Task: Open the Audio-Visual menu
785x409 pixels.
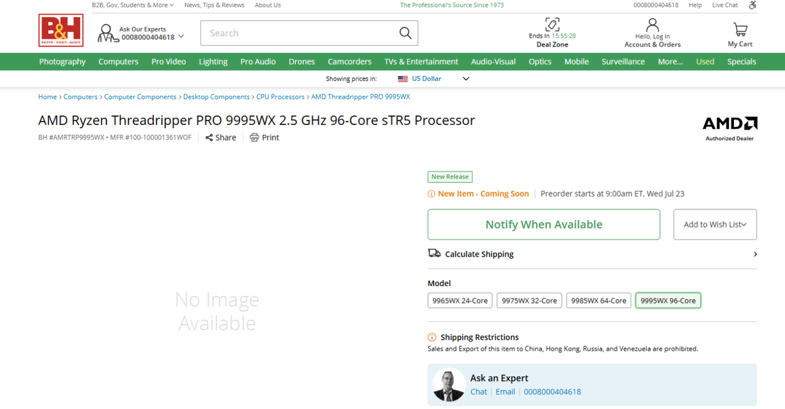Action: (493, 62)
